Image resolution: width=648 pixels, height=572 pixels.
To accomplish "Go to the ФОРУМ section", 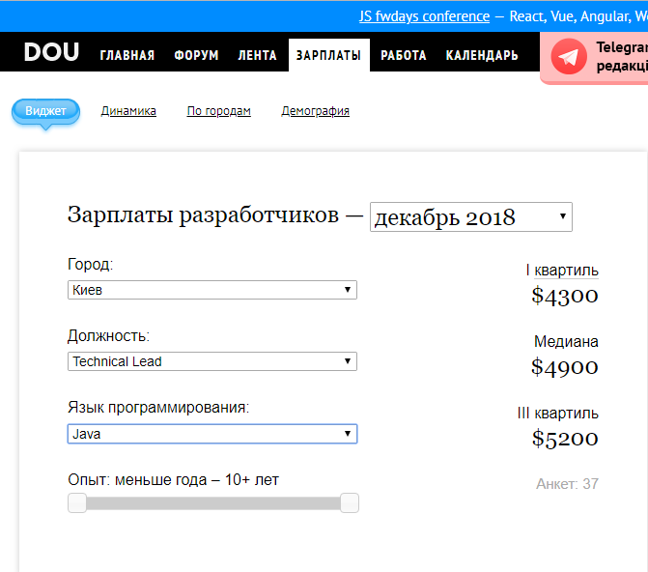I will [x=196, y=55].
